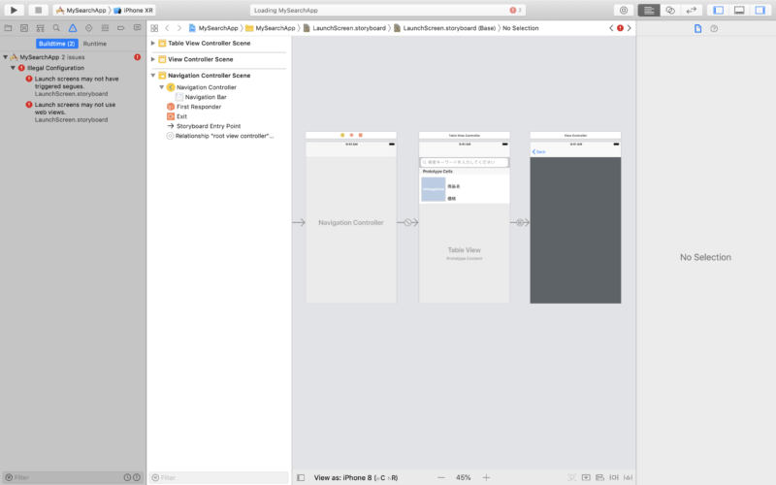Zoom in the storyboard canvas

coord(487,477)
